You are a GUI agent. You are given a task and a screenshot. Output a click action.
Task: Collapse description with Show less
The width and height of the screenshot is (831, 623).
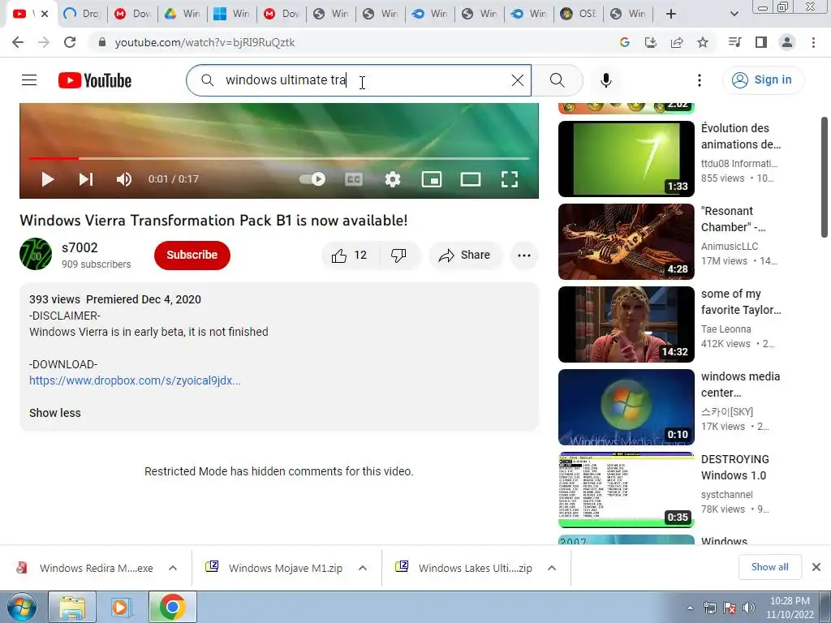point(54,413)
